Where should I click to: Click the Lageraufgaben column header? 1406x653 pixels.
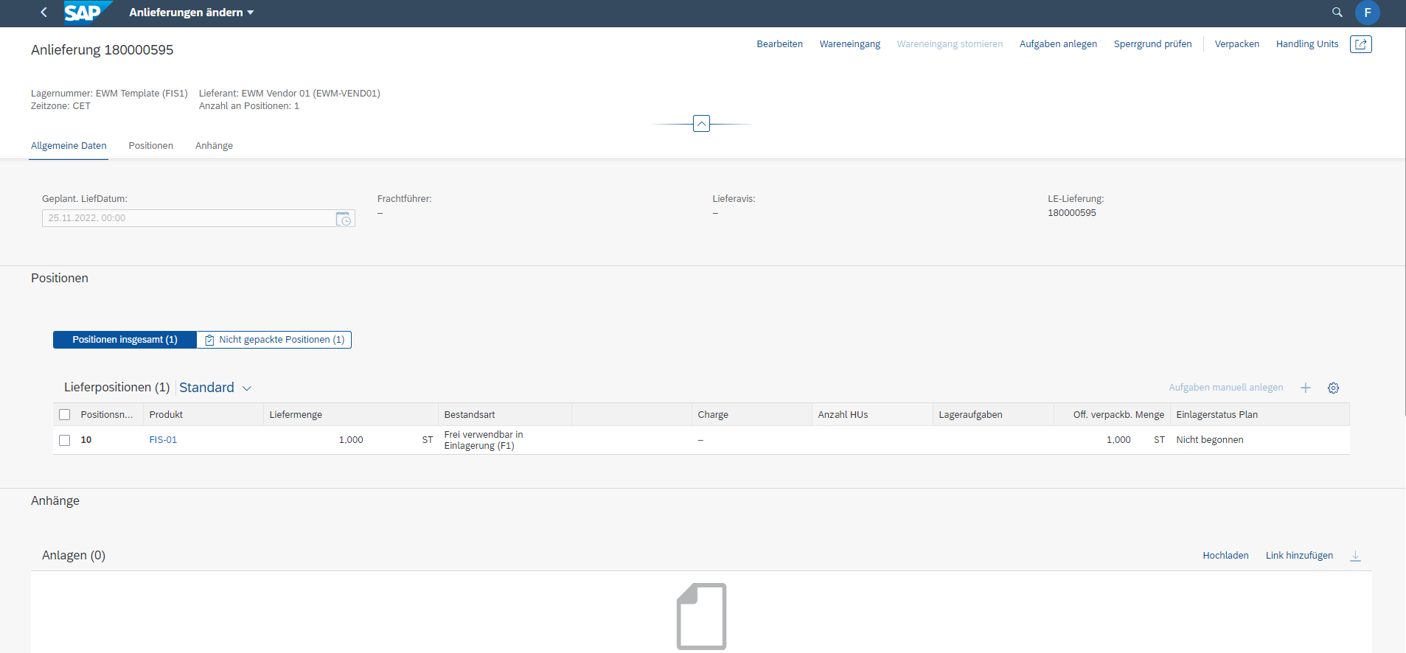pyautogui.click(x=993, y=415)
